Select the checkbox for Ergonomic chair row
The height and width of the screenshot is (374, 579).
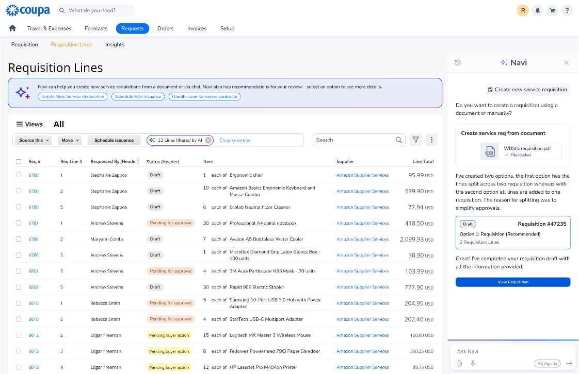pos(19,175)
